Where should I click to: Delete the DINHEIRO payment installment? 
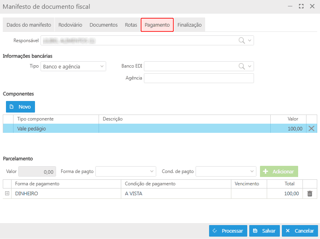pyautogui.click(x=310, y=194)
